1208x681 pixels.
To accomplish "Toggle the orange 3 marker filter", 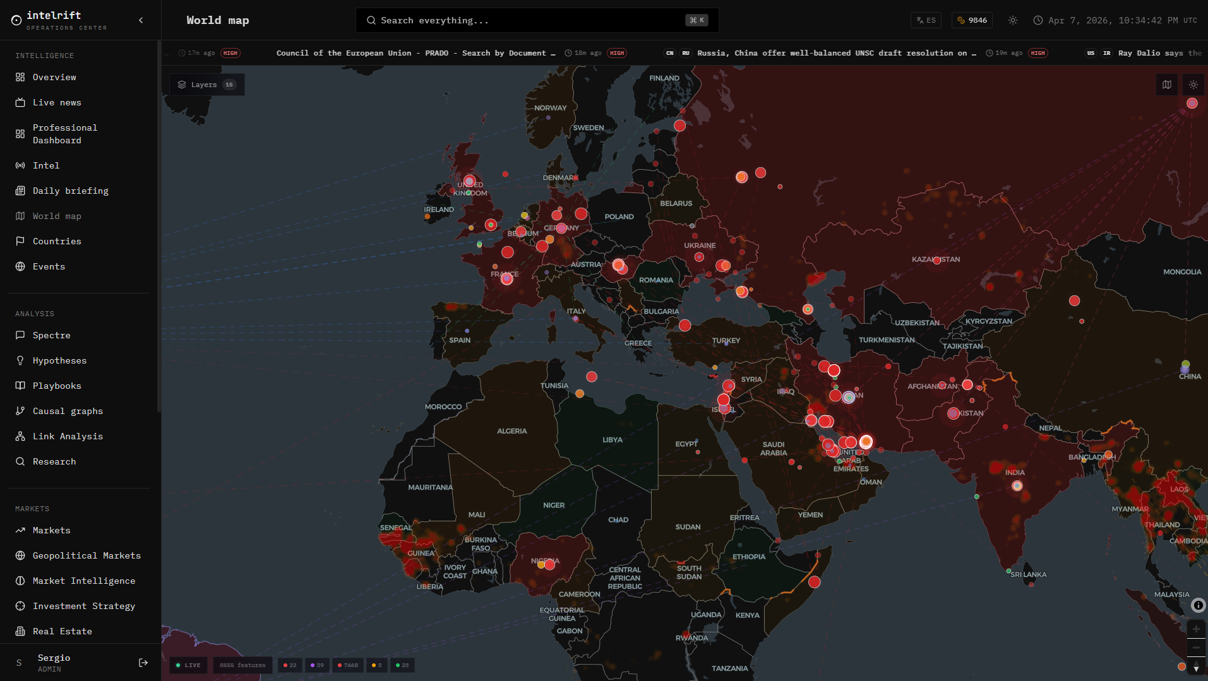I will click(376, 665).
